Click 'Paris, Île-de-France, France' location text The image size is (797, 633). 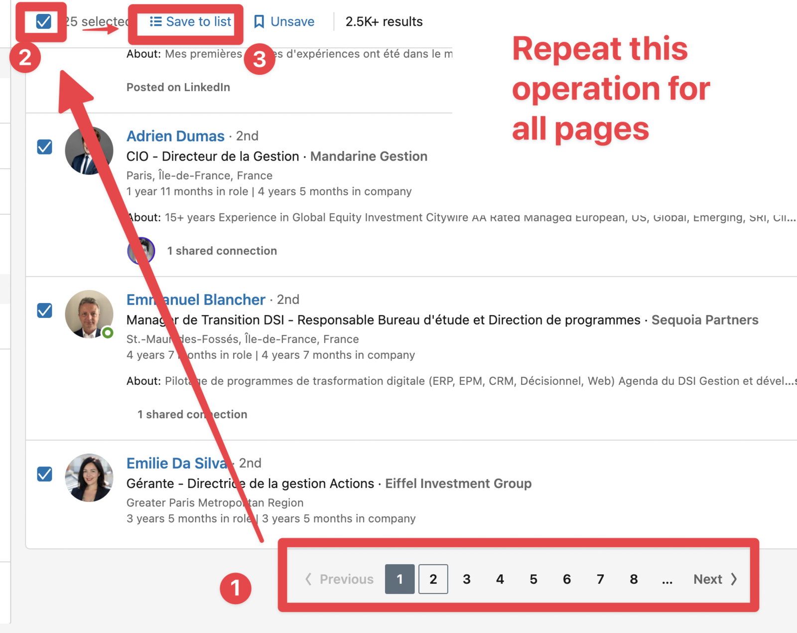(x=199, y=175)
